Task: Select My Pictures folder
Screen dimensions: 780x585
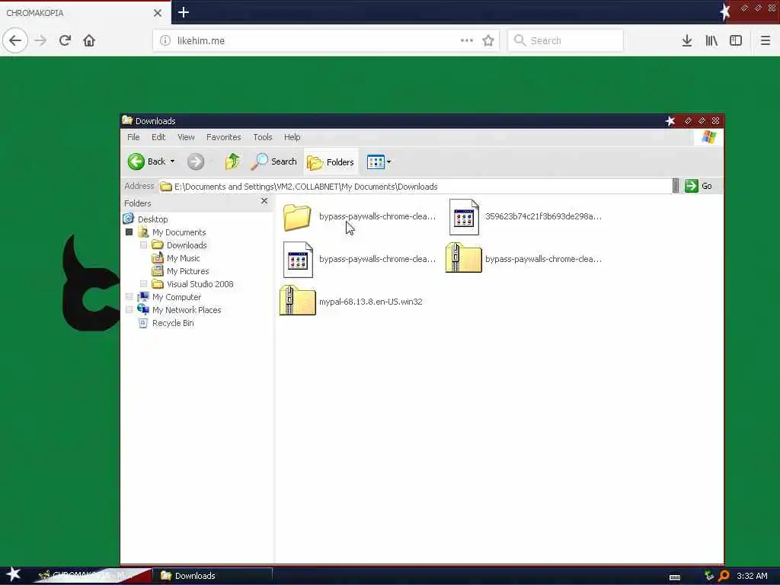Action: tap(187, 271)
